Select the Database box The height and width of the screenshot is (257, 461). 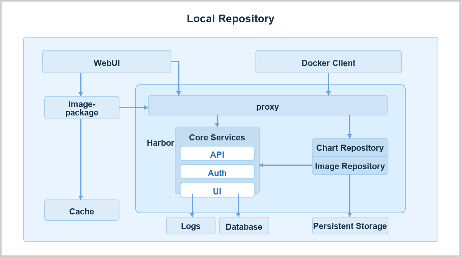pos(244,226)
